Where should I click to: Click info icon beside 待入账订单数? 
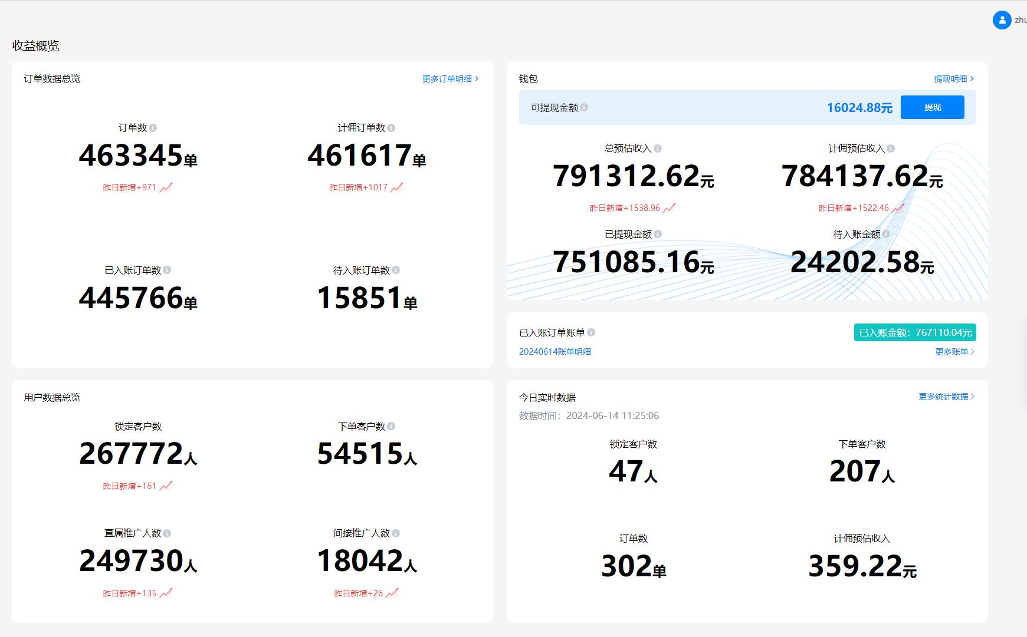coord(396,270)
